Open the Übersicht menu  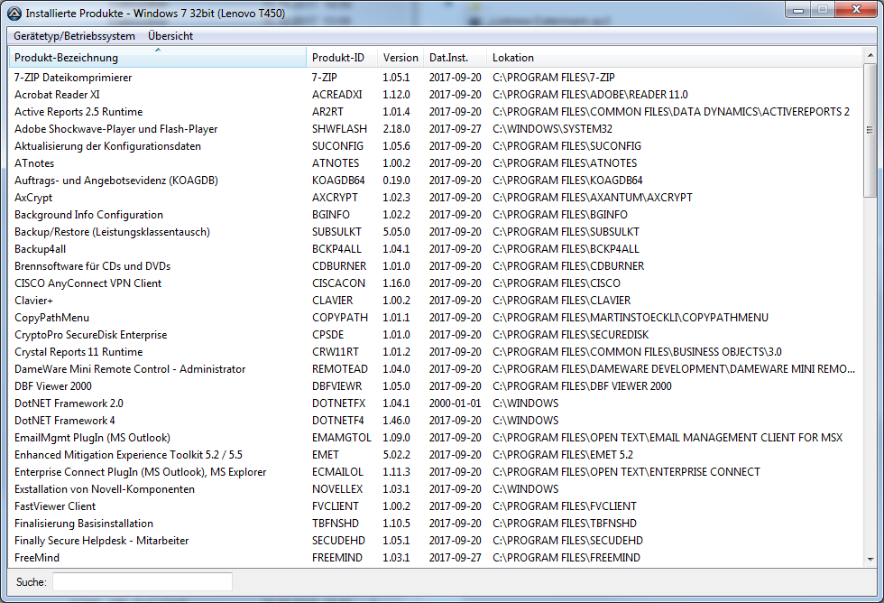[x=170, y=36]
